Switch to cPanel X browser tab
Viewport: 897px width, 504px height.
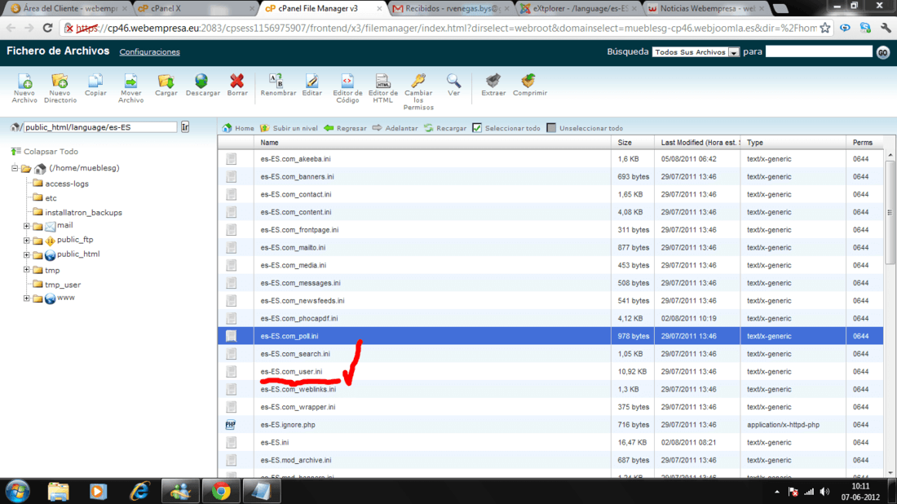click(x=195, y=9)
